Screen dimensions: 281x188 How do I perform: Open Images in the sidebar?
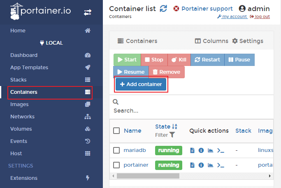pos(19,104)
